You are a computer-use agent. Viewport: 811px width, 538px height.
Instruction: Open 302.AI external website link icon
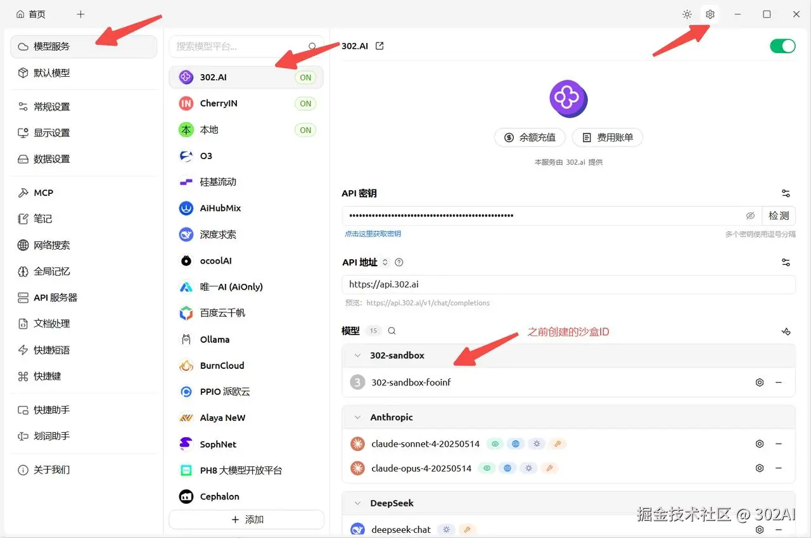380,46
